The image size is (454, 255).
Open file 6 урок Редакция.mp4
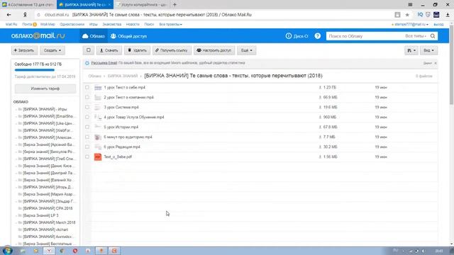coord(122,147)
